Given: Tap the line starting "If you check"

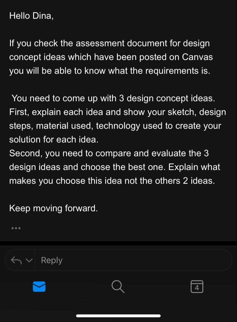Looking at the screenshot, I should point(109,43).
